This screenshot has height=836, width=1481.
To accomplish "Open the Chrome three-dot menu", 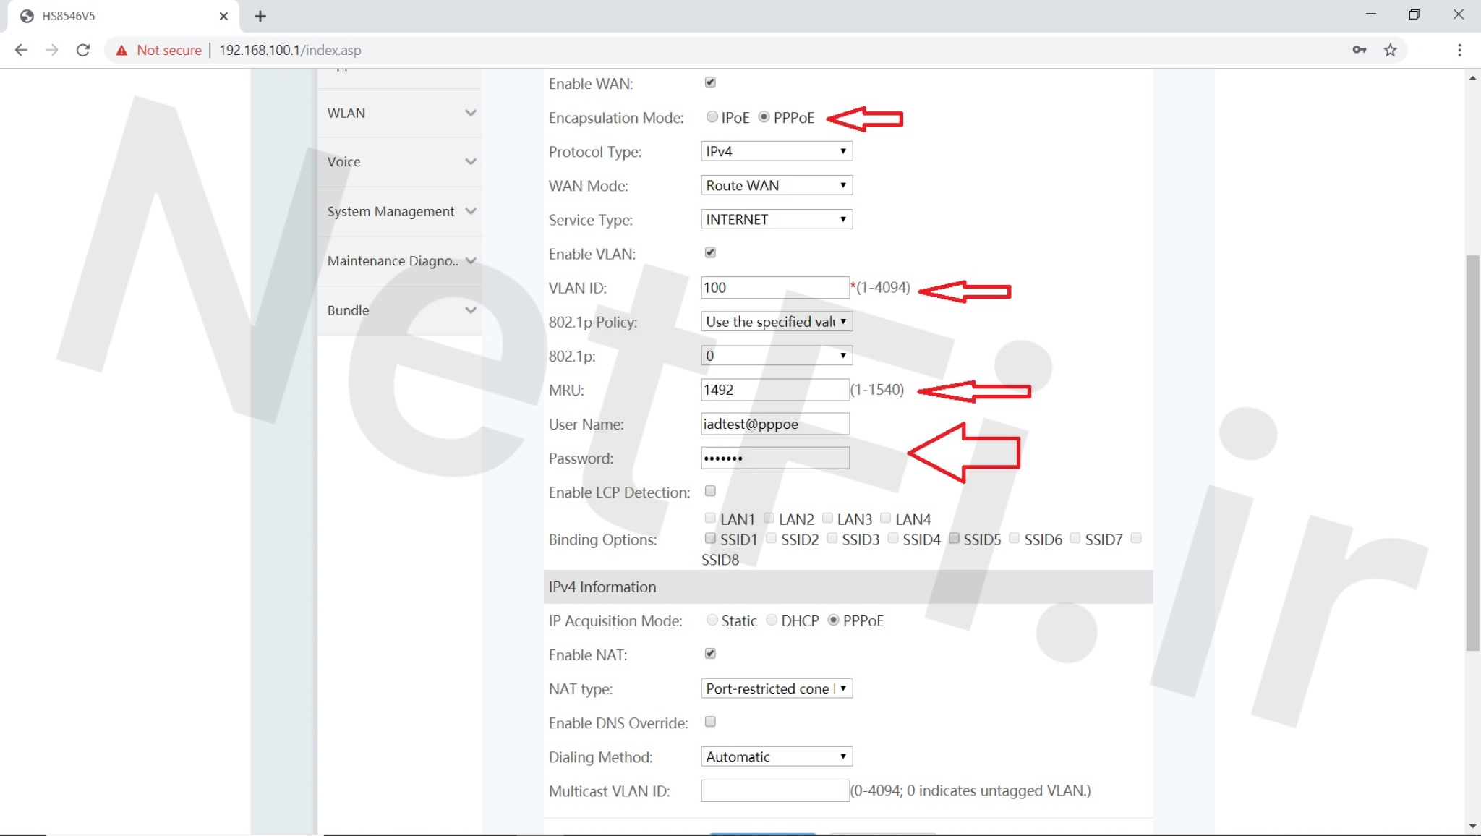I will (1459, 50).
